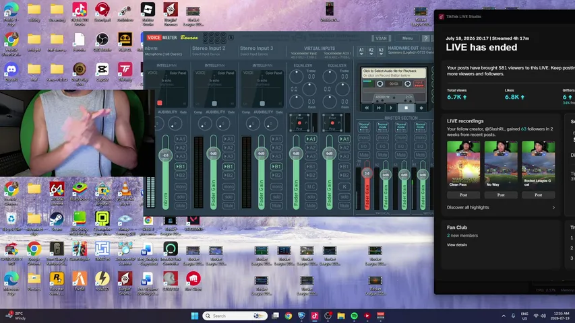The width and height of the screenshot is (575, 323).
Task: Click Google Chrome on the taskbar
Action: (x=289, y=316)
